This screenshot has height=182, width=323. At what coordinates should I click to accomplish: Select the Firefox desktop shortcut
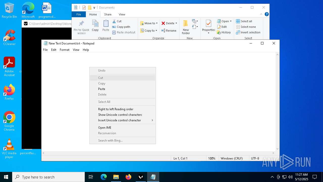click(x=9, y=92)
